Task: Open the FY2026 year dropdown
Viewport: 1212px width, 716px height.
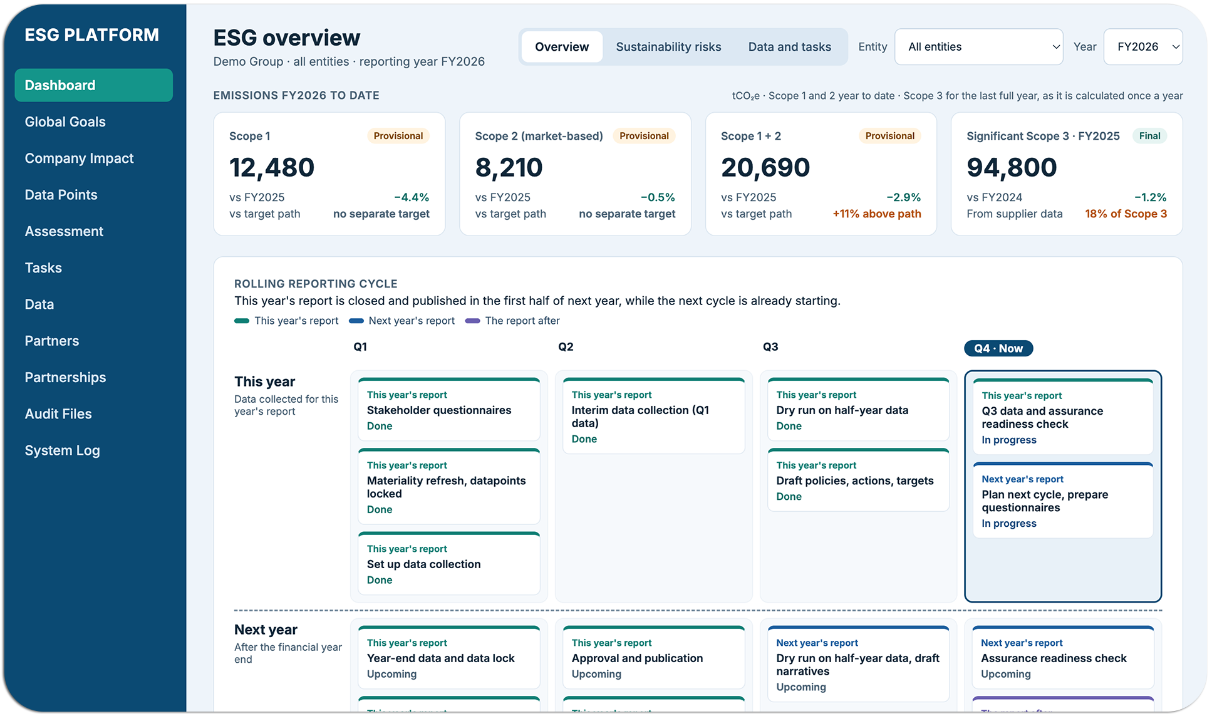Action: (1142, 47)
